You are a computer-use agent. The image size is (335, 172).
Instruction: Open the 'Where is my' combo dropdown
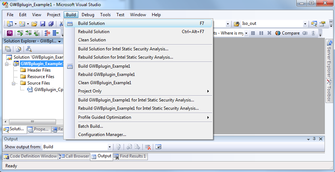coord(246,33)
